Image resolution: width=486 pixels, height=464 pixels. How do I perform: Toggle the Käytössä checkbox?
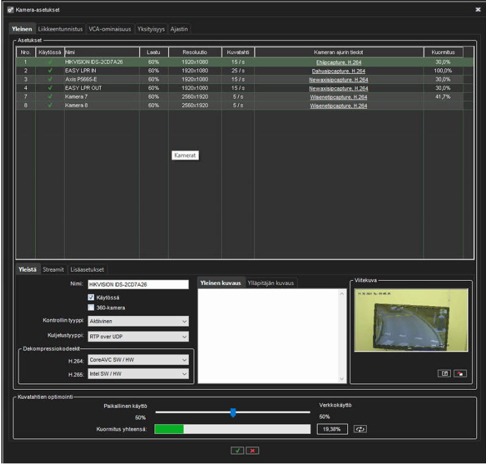(91, 297)
